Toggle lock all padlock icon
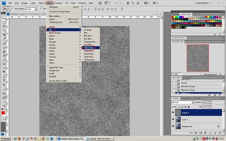Screen dimensions: 226x141 point(189,107)
